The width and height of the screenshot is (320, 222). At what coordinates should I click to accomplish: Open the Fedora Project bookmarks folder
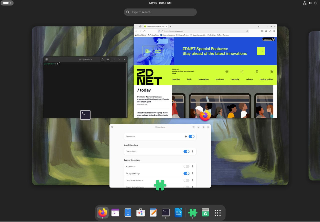click(x=183, y=35)
